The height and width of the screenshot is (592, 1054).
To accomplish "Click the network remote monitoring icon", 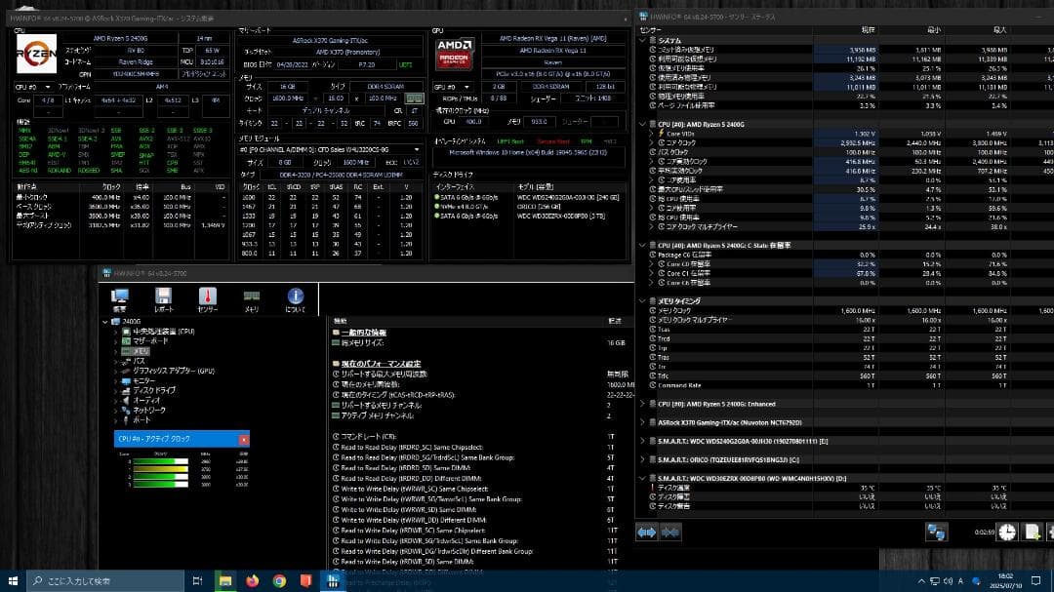I will pos(936,532).
